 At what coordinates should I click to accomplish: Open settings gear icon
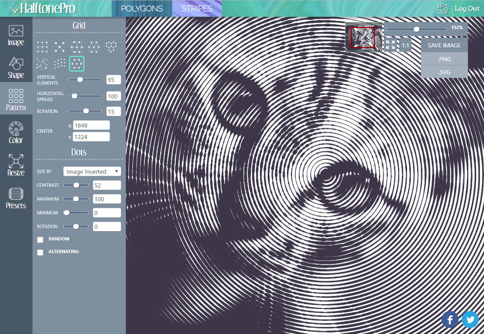tap(442, 9)
